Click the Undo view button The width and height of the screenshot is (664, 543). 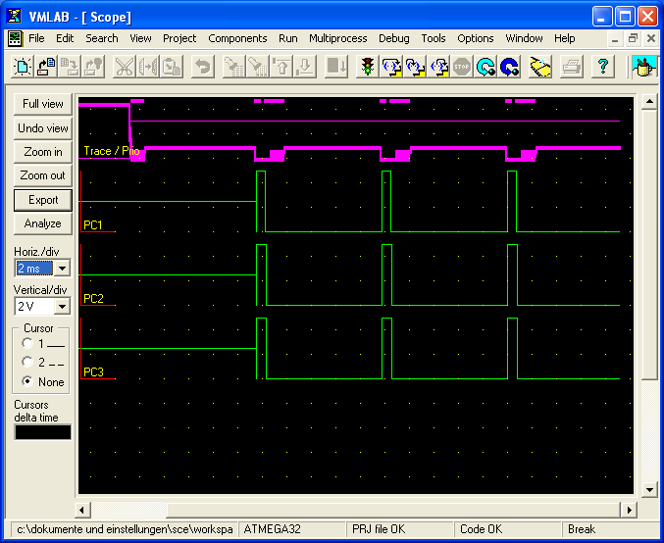coord(43,127)
